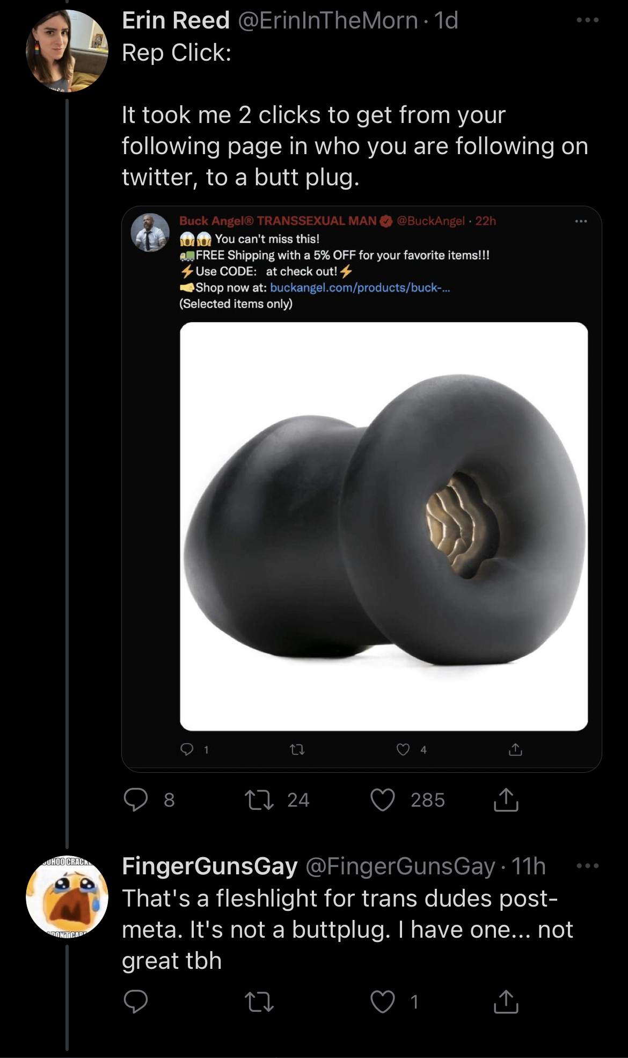The width and height of the screenshot is (628, 1058).
Task: Share FingerGunsGay's reply
Action: point(506,1002)
